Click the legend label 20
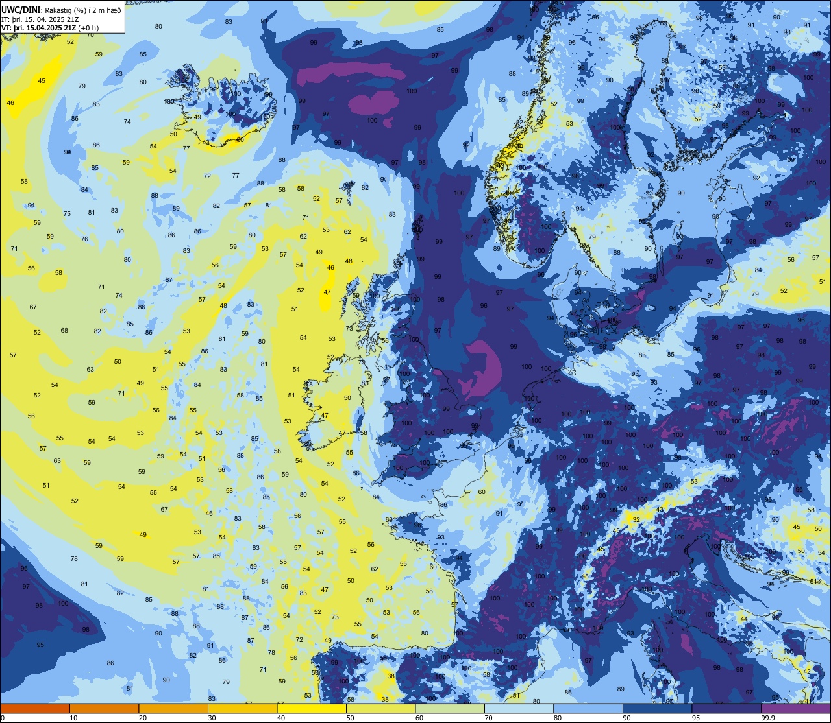Viewport: 831px width, 723px height. pyautogui.click(x=143, y=718)
